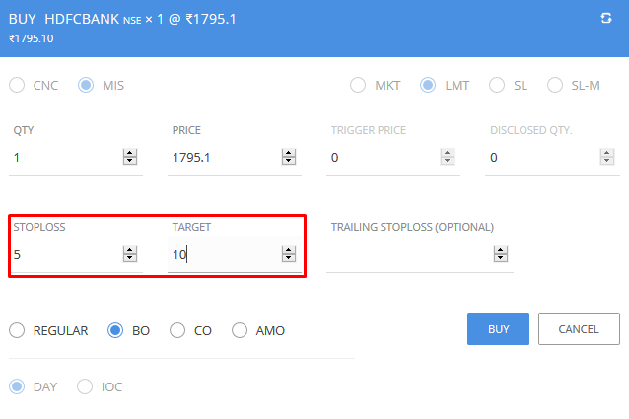This screenshot has width=629, height=419.
Task: Select the CNC product type
Action: point(17,85)
